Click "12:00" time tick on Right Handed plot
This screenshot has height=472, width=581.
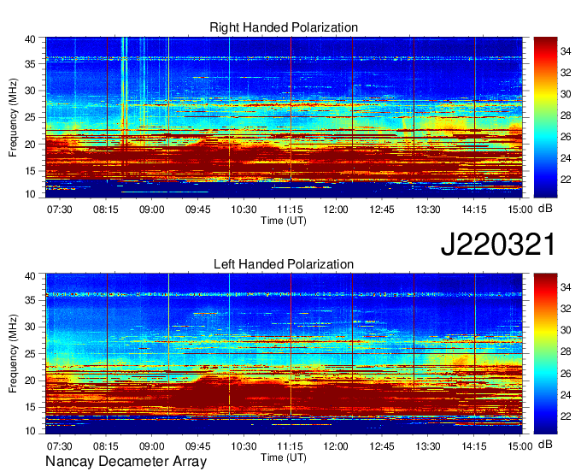tap(336, 209)
